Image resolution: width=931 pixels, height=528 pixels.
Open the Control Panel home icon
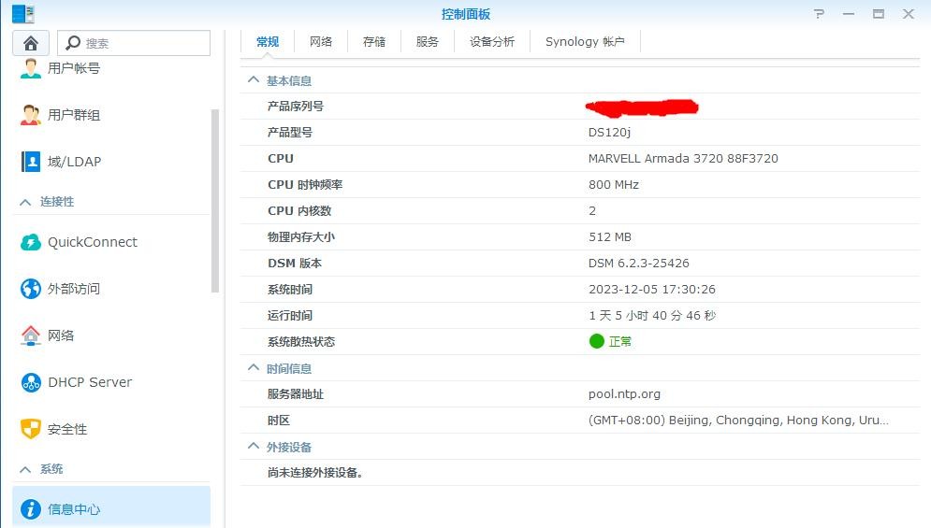click(x=31, y=43)
